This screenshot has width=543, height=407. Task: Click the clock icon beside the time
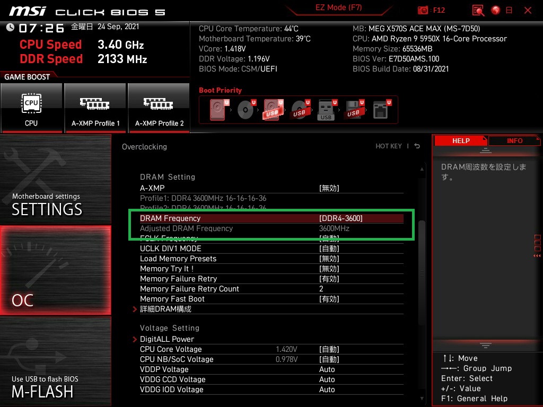click(x=10, y=28)
